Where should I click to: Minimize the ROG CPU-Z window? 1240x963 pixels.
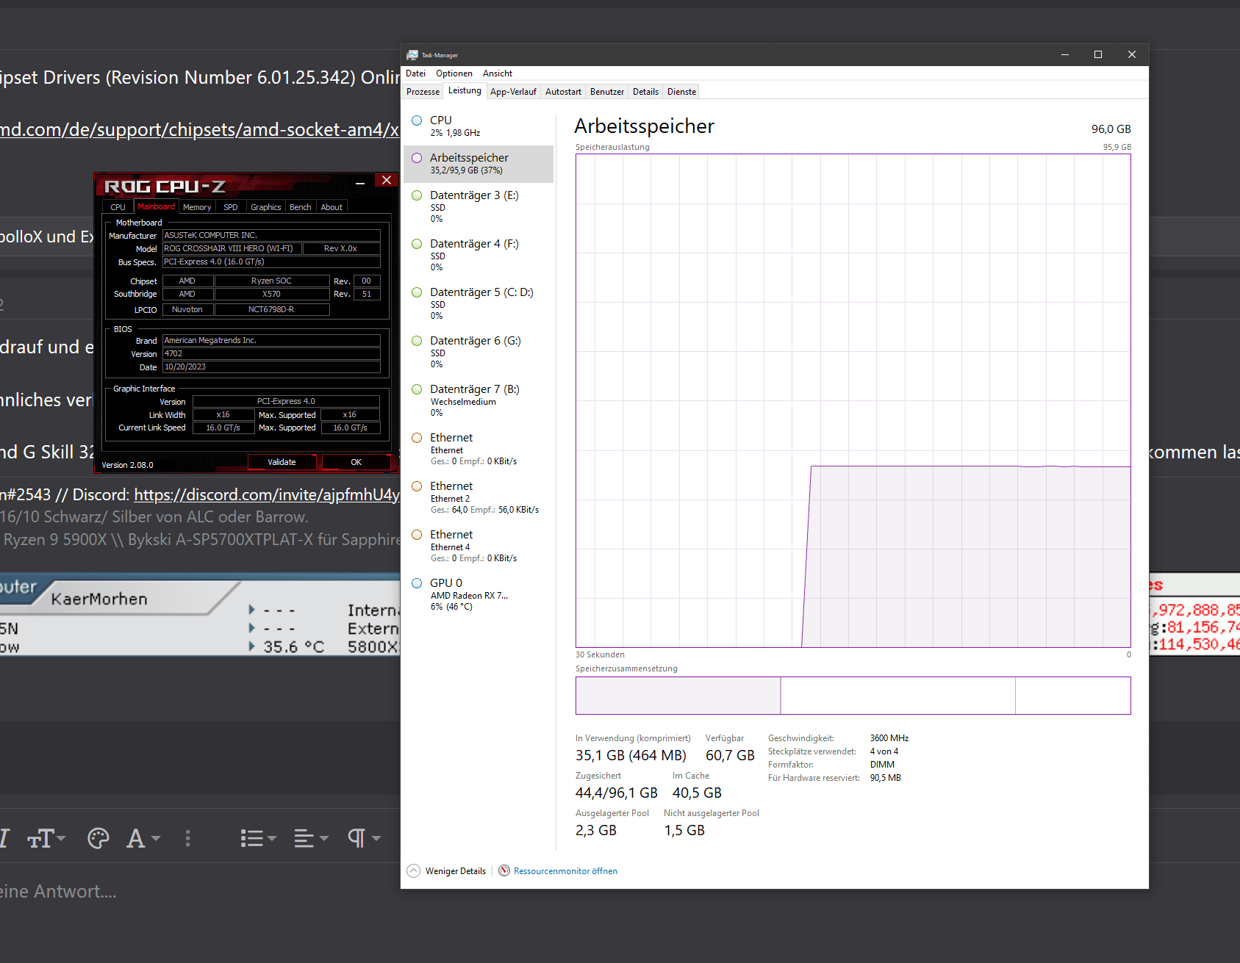pos(360,182)
